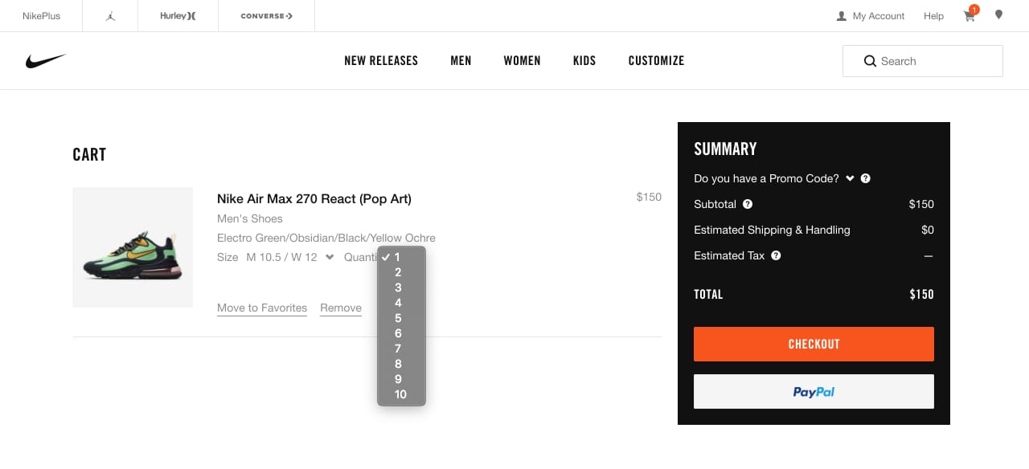Screen dimensions: 1029x469
Task: Select quantity 4 in the dropdown
Action: pyautogui.click(x=401, y=304)
